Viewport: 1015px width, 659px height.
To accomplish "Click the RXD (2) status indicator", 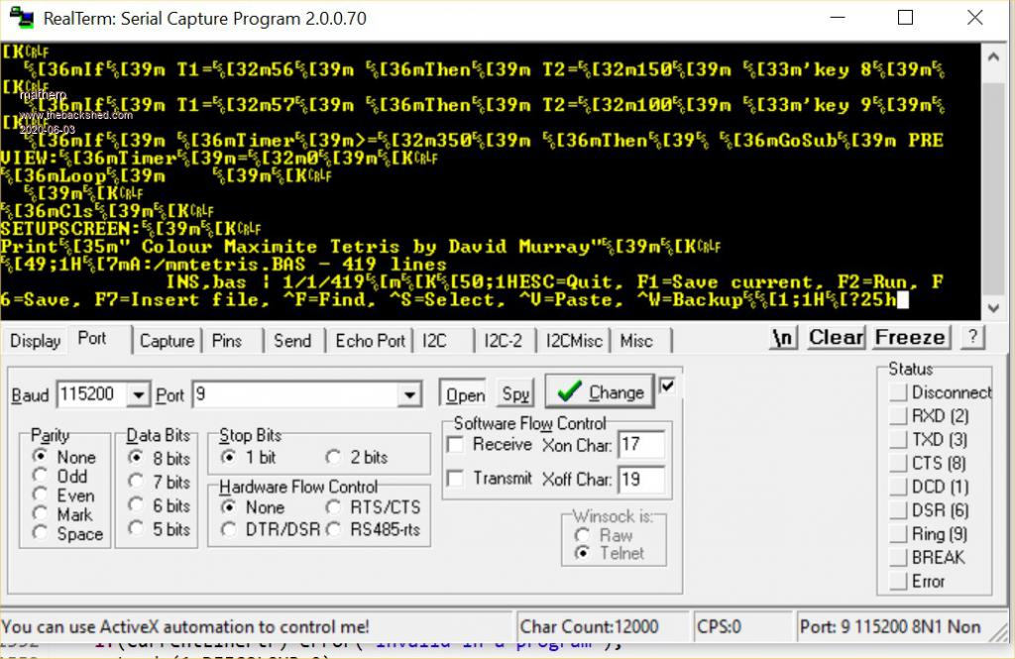I will (x=898, y=416).
